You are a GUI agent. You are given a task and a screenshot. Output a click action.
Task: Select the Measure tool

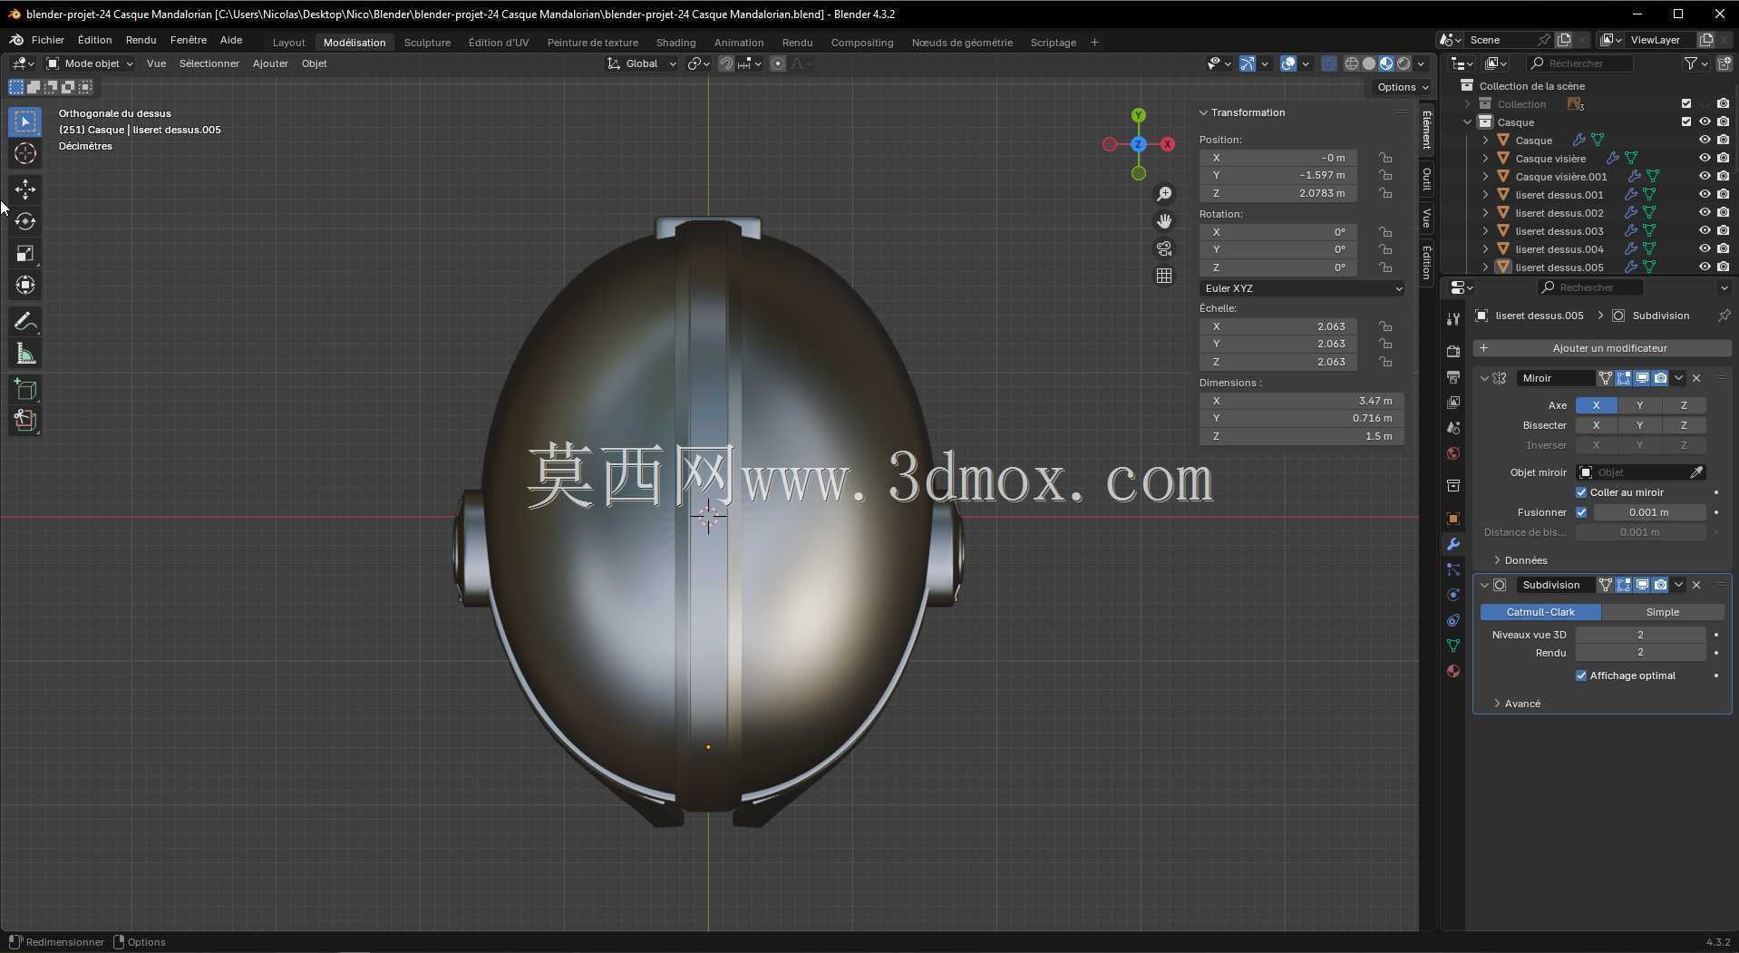25,354
